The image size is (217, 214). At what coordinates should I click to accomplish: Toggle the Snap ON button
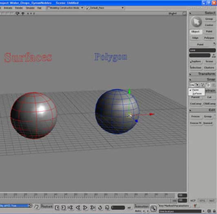[x=192, y=85]
